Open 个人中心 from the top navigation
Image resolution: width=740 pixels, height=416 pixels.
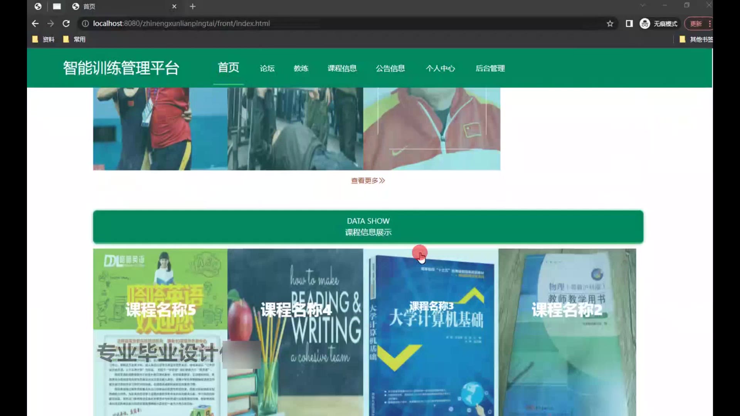click(440, 68)
